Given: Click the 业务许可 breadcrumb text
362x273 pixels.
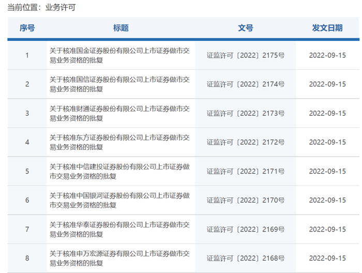Looking at the screenshot, I should (x=61, y=7).
